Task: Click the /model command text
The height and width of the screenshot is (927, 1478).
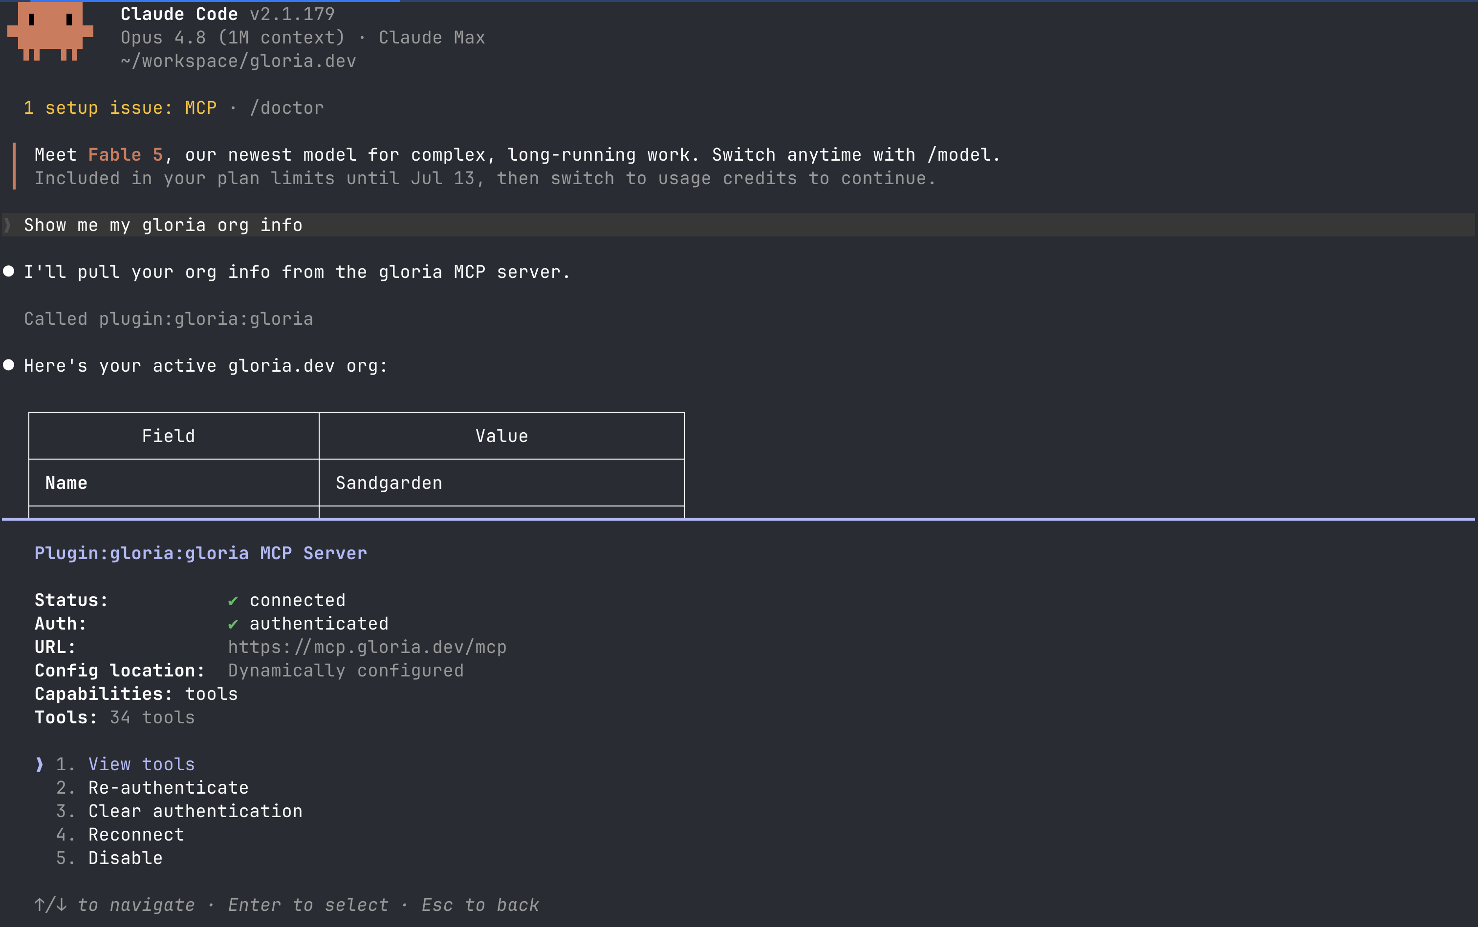Action: 958,155
